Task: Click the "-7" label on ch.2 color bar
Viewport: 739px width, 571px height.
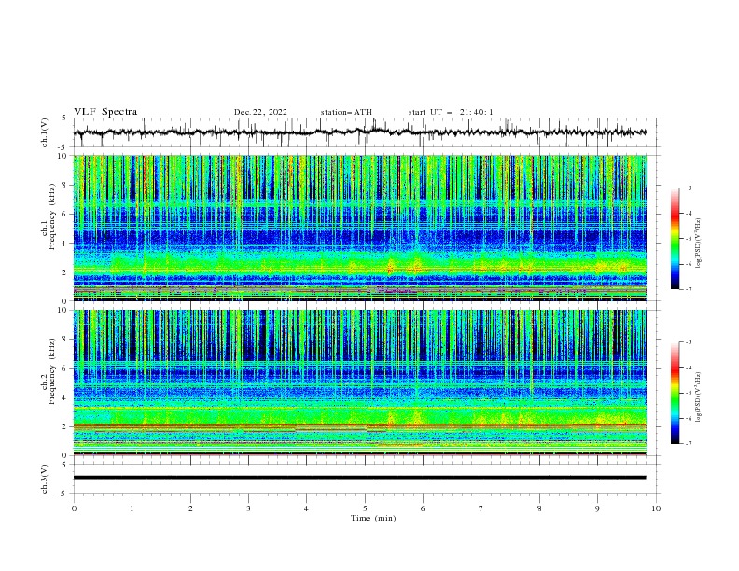Action: 688,443
